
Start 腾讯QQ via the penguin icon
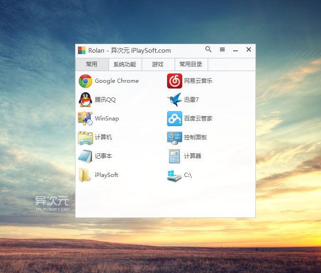pos(85,100)
